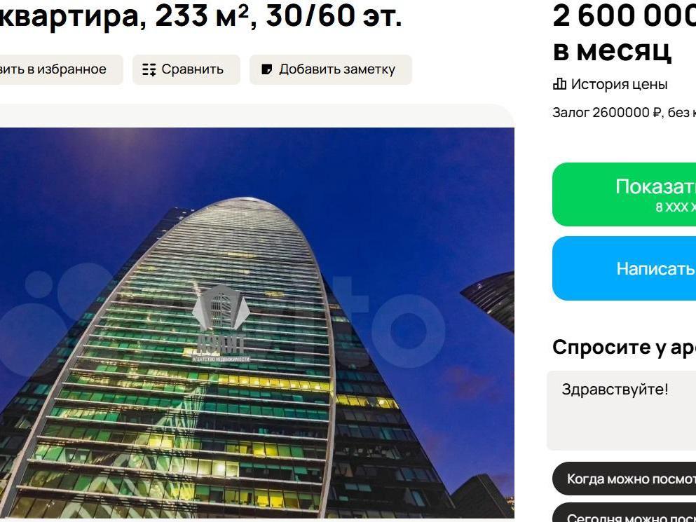Open the Добавить заметку note option
Image resolution: width=696 pixels, height=522 pixels.
pyautogui.click(x=331, y=69)
